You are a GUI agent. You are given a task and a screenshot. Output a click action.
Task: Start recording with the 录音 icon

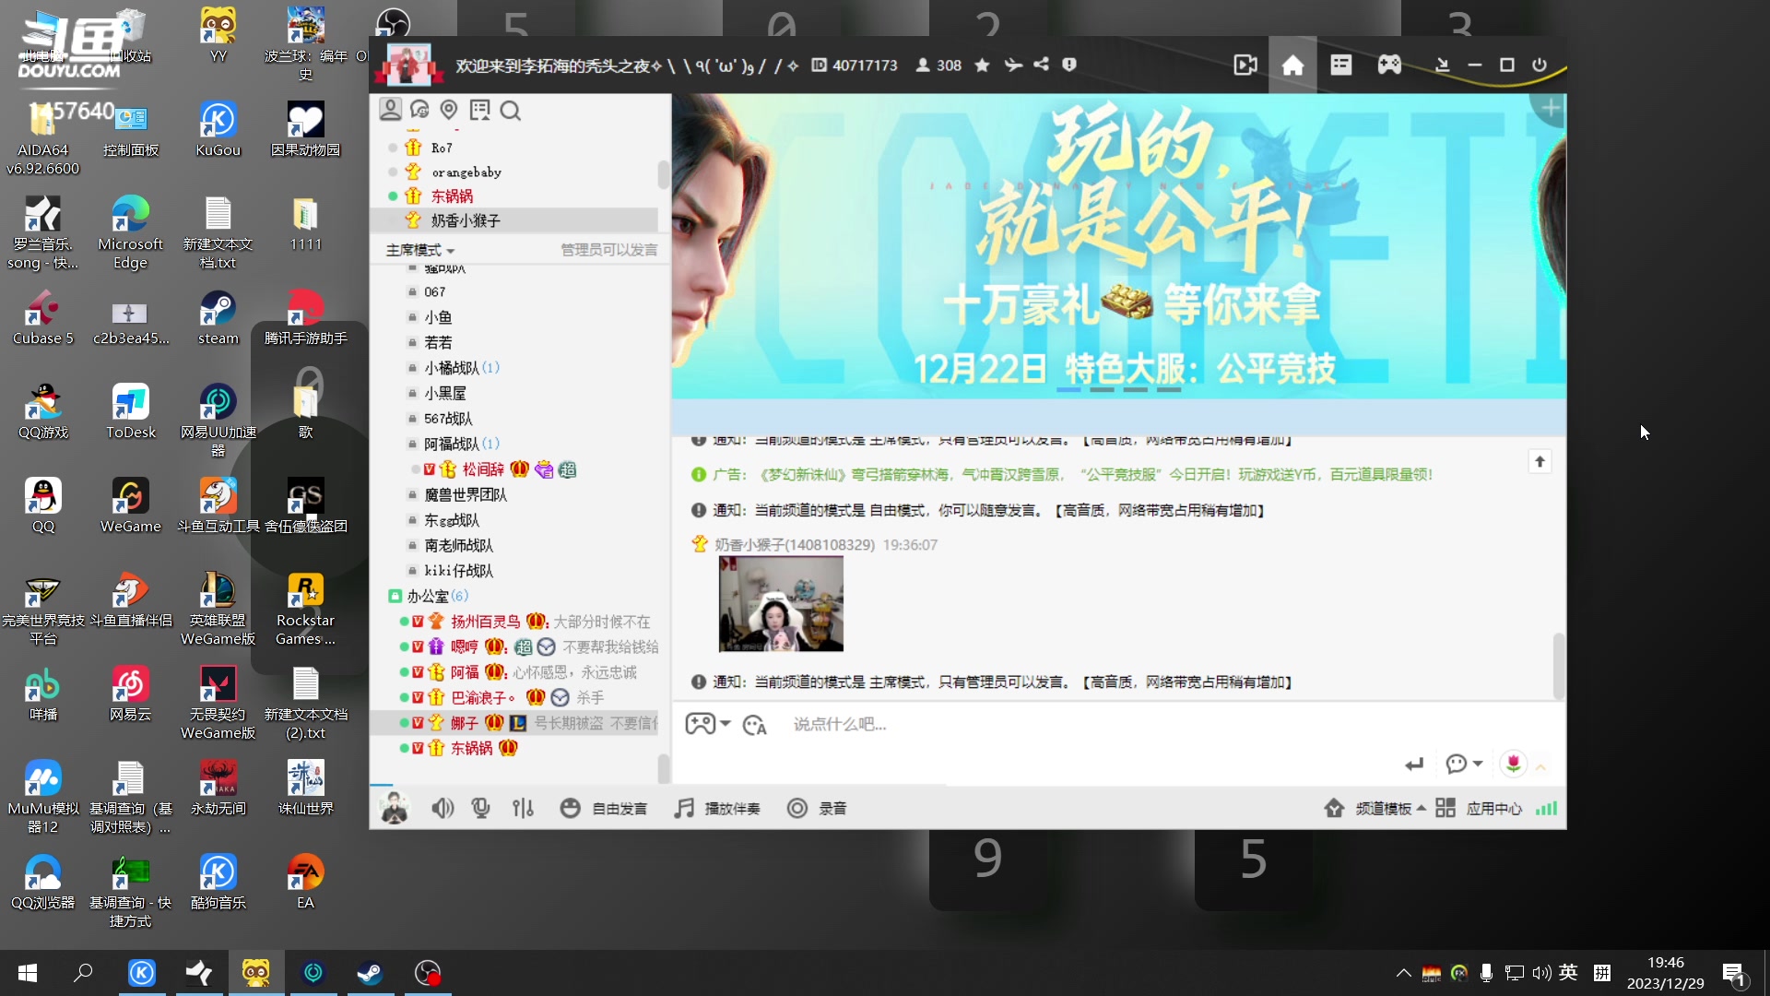click(x=796, y=808)
